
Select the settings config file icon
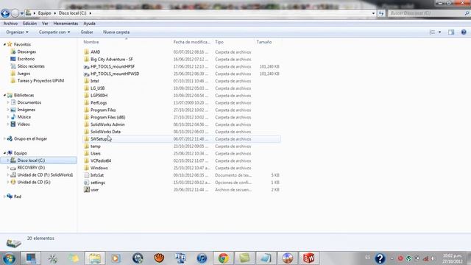tap(87, 183)
